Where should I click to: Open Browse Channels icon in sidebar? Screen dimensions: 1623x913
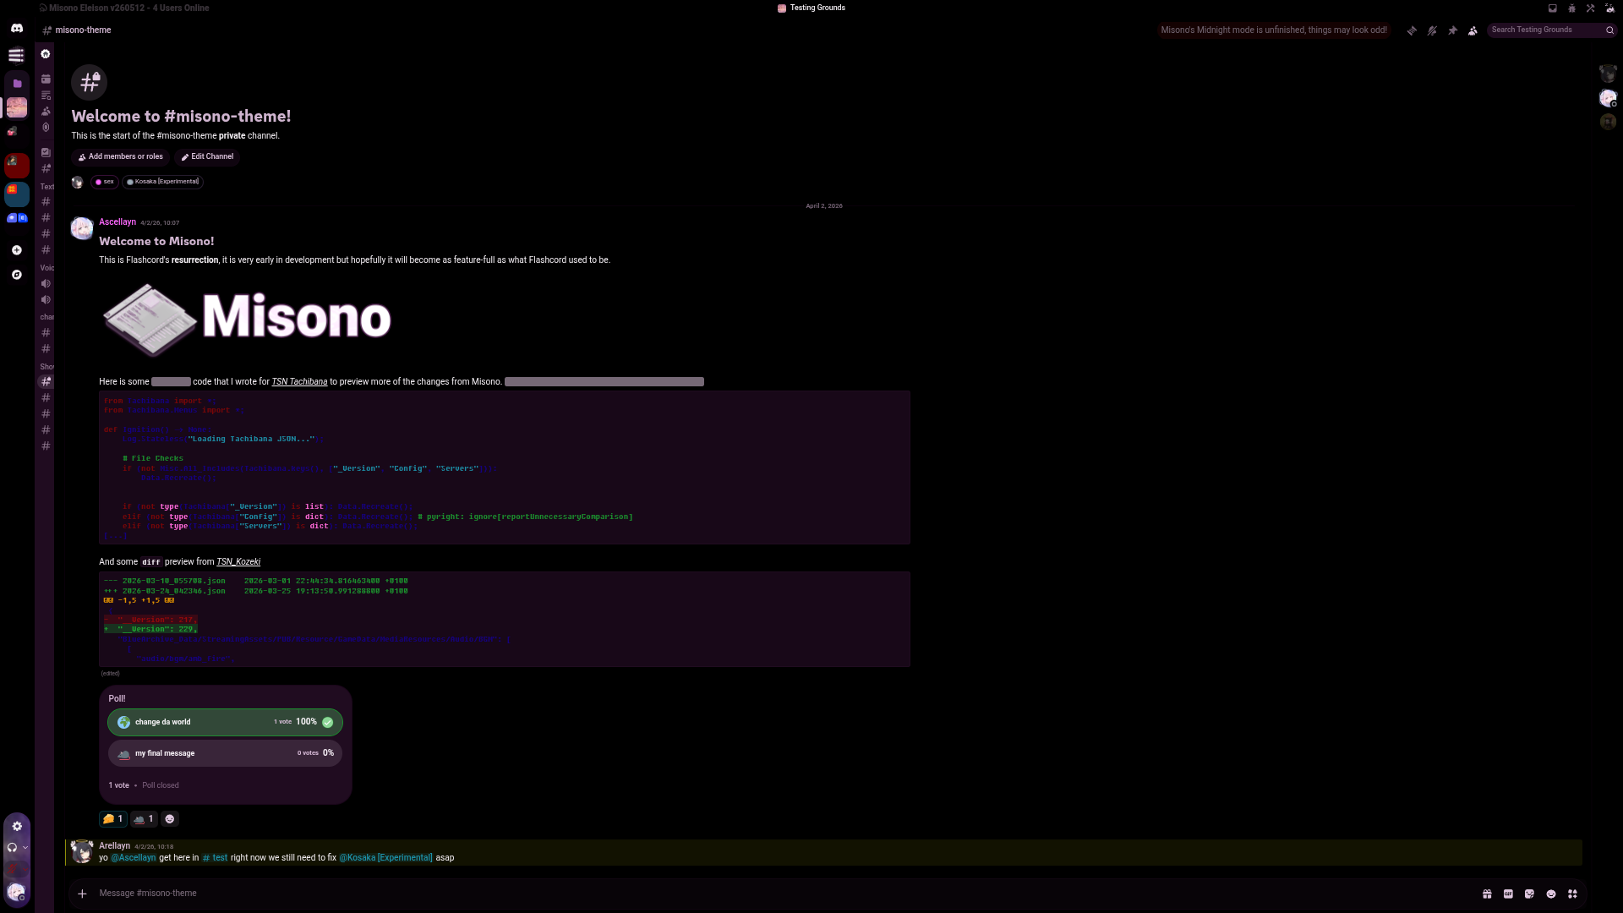[x=46, y=95]
